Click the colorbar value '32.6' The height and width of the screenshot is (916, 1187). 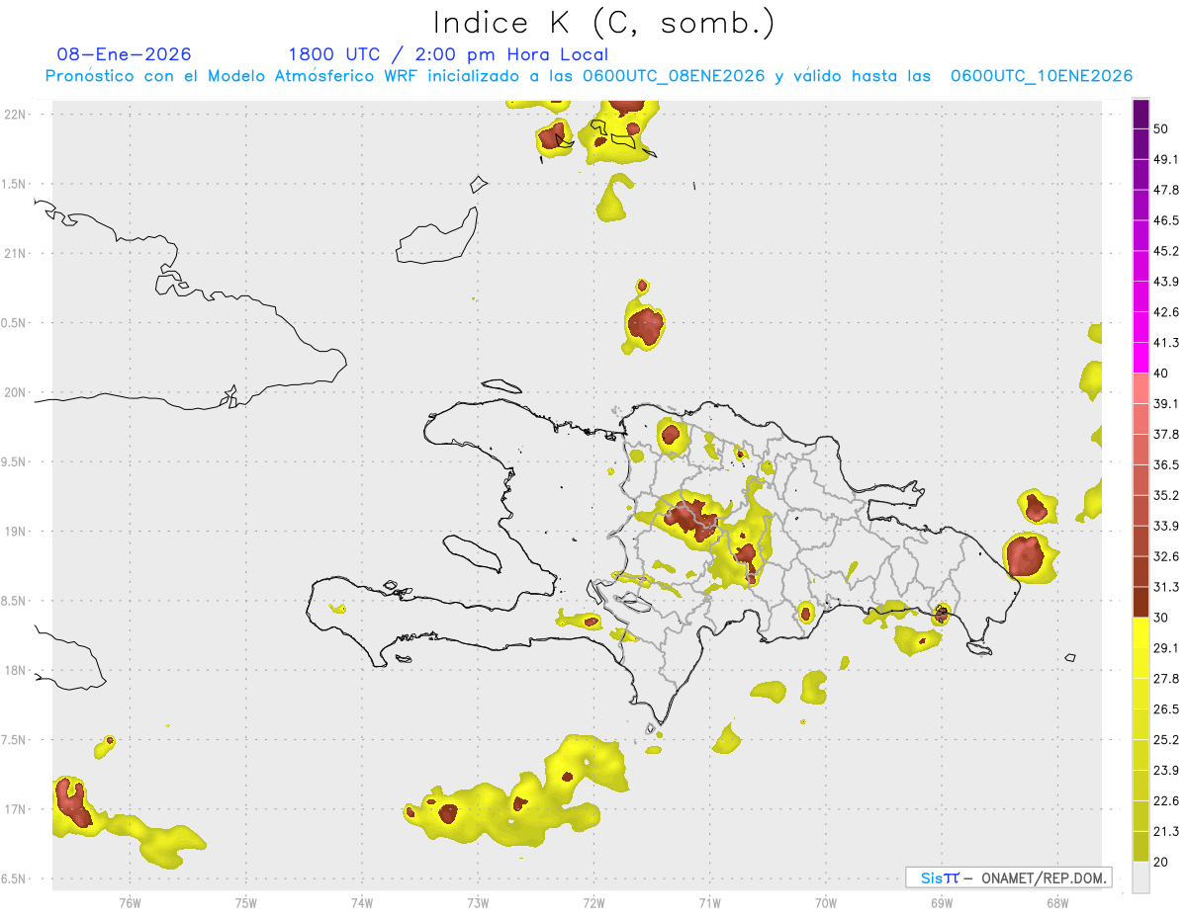pyautogui.click(x=1166, y=556)
